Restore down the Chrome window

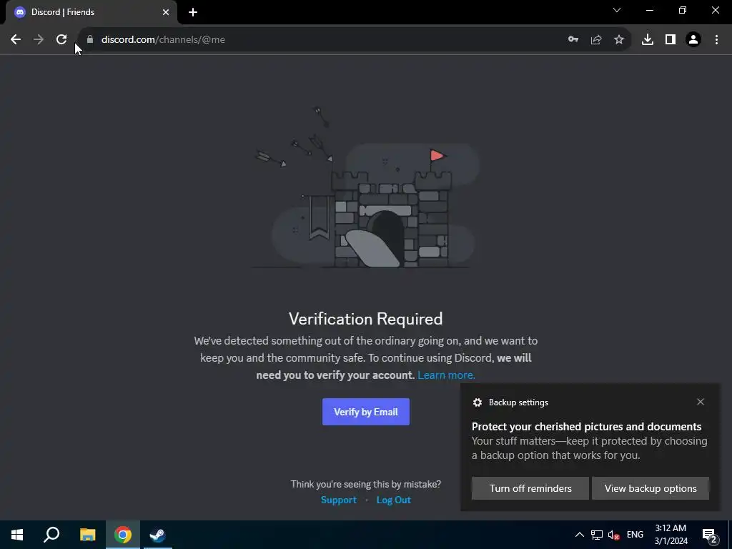pos(683,10)
